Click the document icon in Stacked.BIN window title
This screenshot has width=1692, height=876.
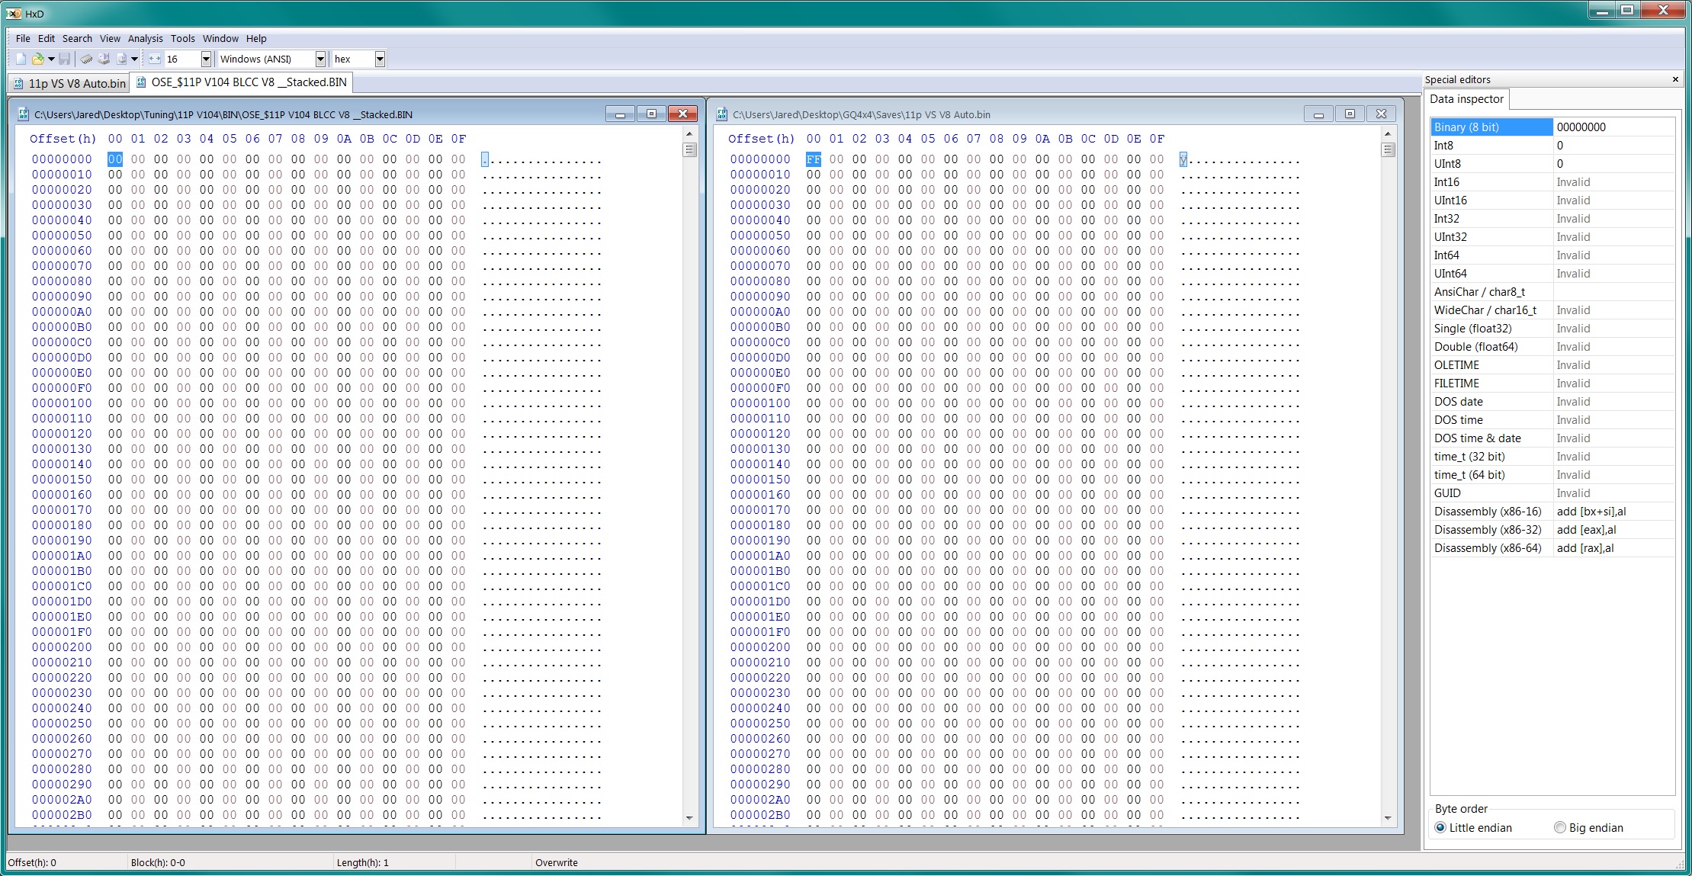pos(23,114)
